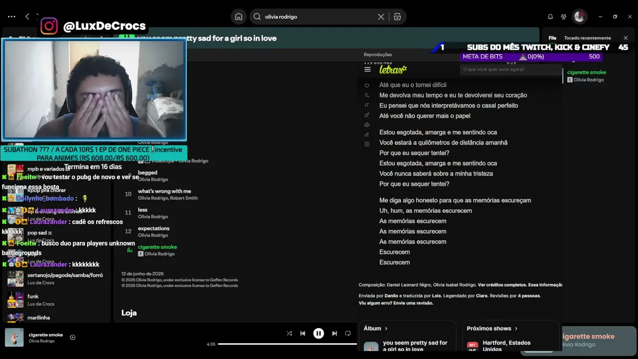
Task: Open the '4 pessoas' revisions link
Action: click(x=529, y=296)
